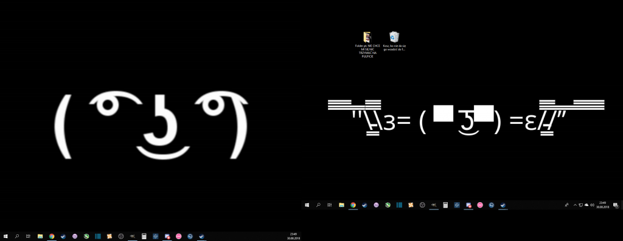The height and width of the screenshot is (241, 623).
Task: Open Search on the right monitor taskbar
Action: point(318,205)
